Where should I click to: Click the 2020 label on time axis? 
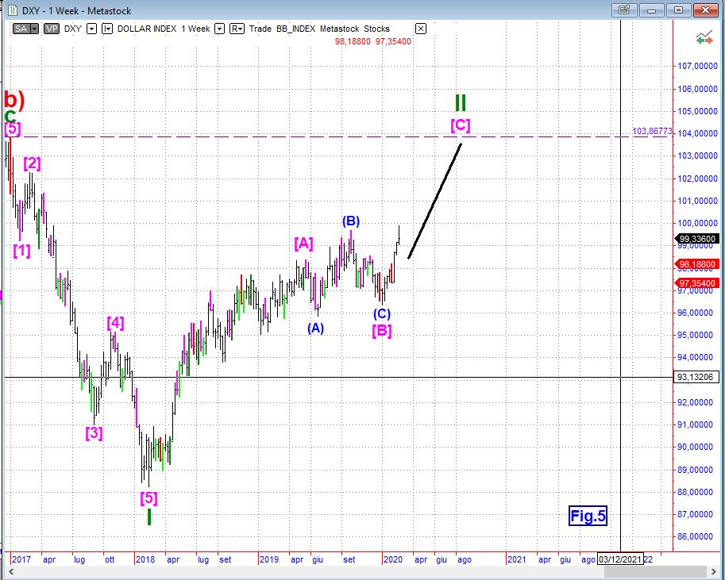pos(392,559)
